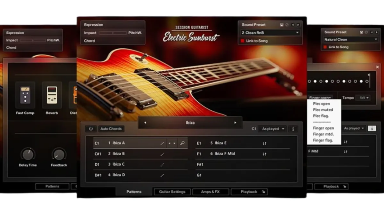The image size is (384, 213).
Task: Open the Finger open dropdown in right window
Action: (x=320, y=98)
